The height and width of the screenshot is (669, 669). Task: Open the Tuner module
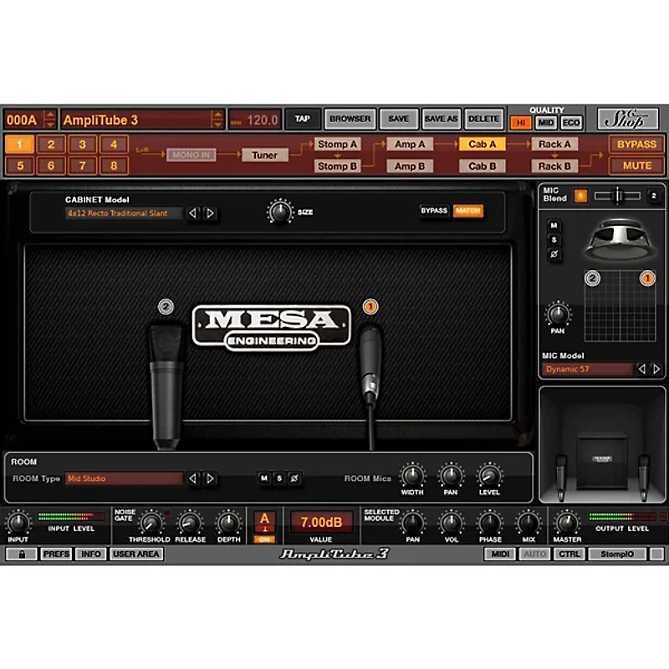(265, 156)
